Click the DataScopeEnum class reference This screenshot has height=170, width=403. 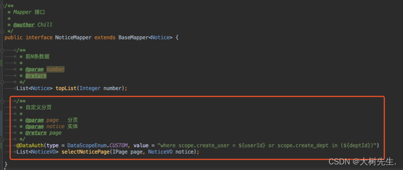pos(87,146)
